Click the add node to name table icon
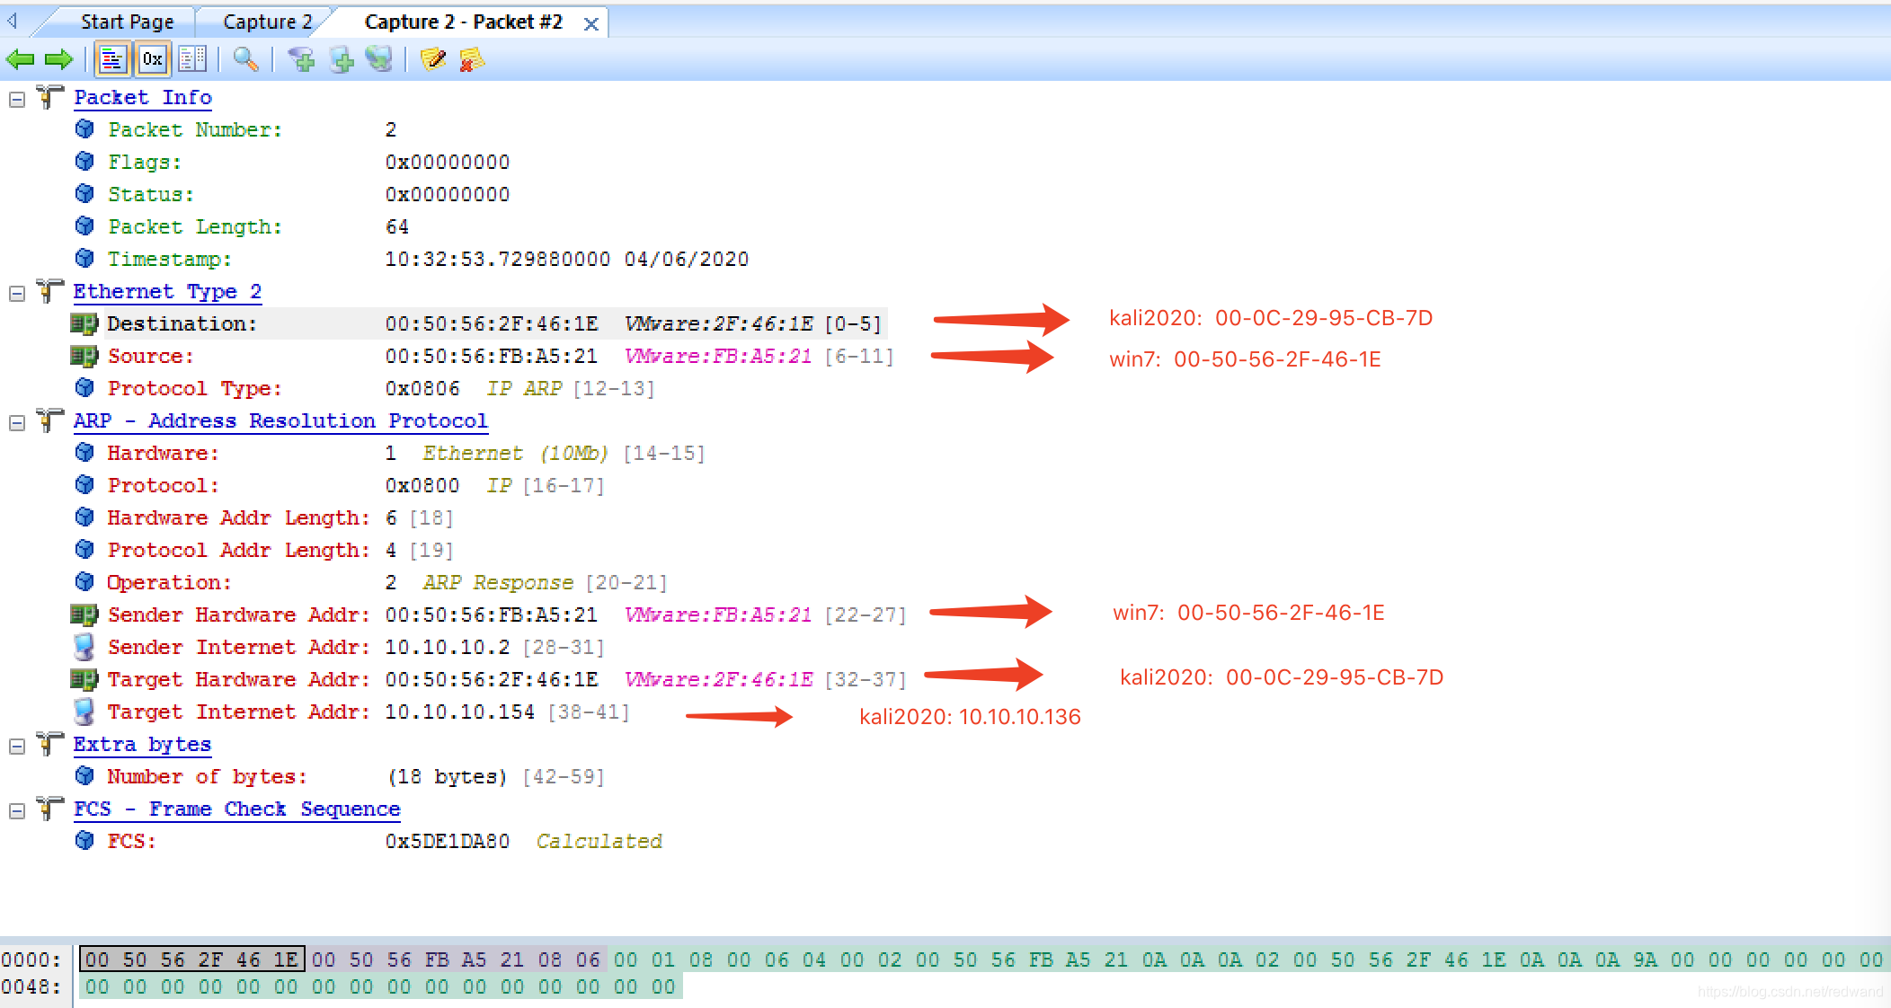 [342, 60]
